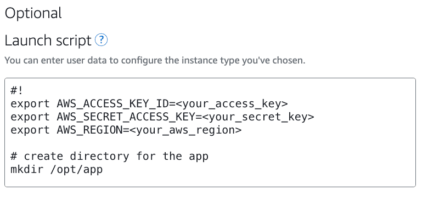Click the 'create directory for the app' comment
Viewport: 428px width, 202px height.
click(x=109, y=157)
